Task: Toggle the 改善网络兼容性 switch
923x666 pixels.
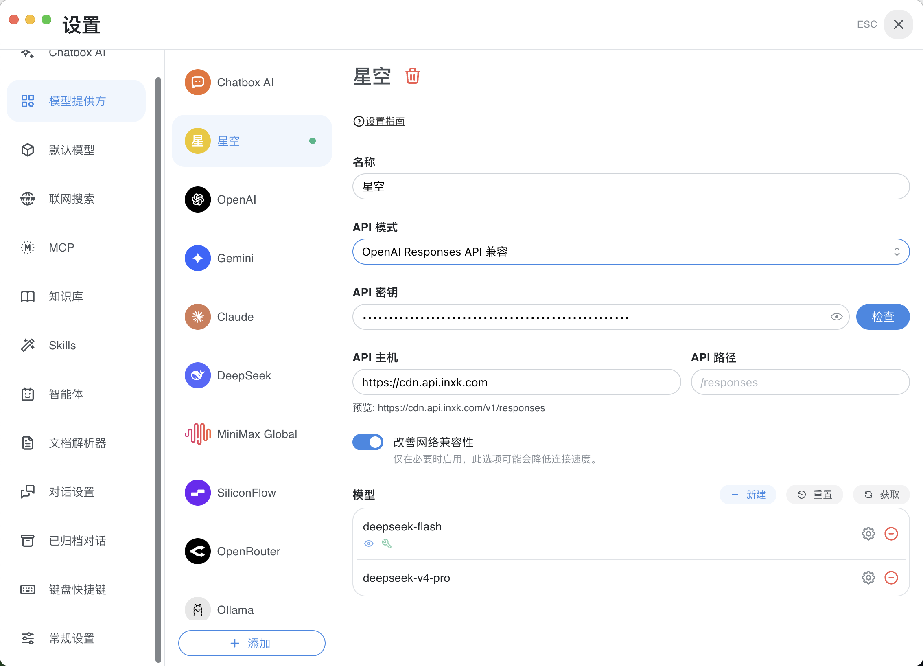Action: tap(368, 442)
